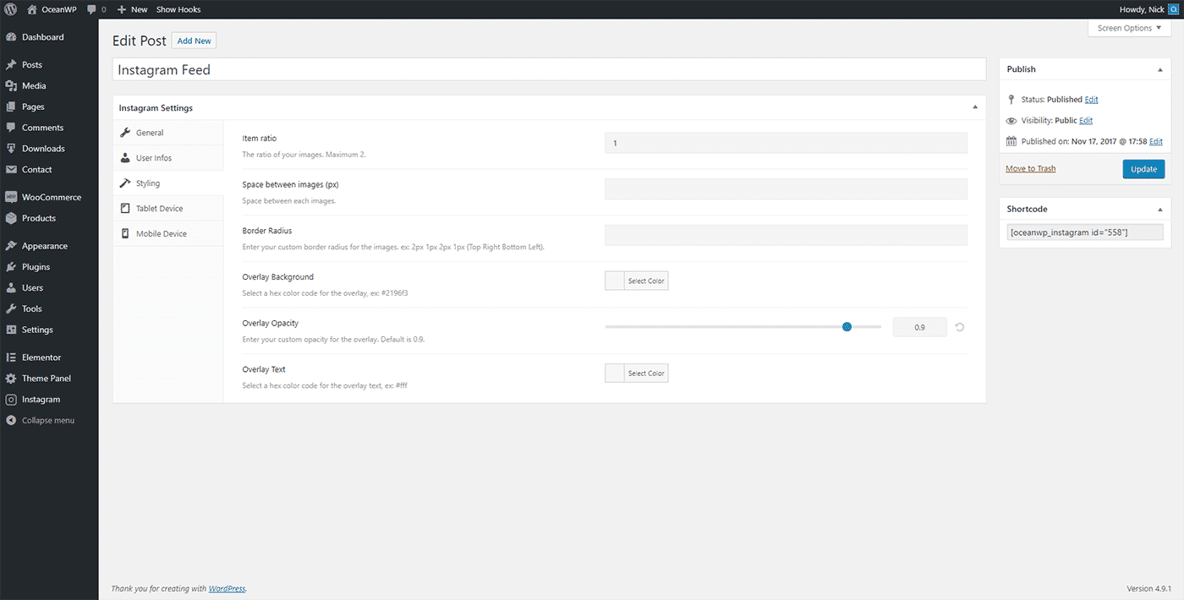Collapse the Publish box

[1159, 69]
